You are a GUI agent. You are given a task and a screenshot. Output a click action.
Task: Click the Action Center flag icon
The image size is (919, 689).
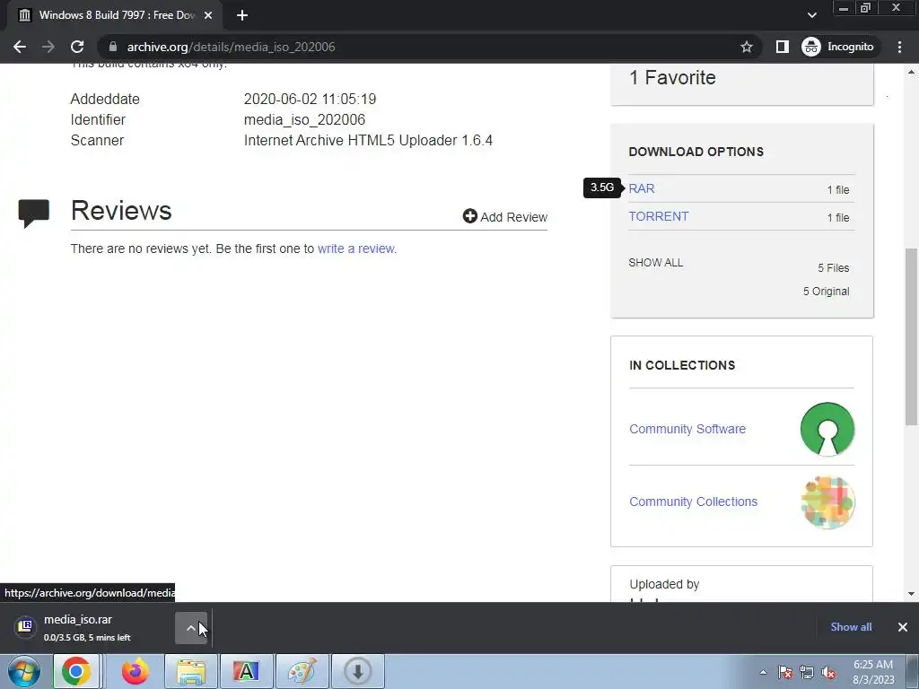coord(785,672)
